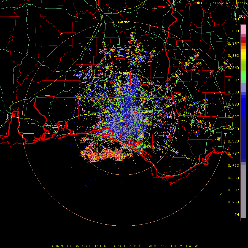Click the black radar site dot
Viewport: 248px width, 248px height.
click(124, 124)
